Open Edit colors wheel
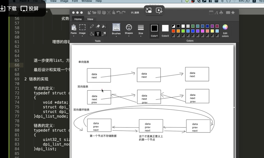This screenshot has width=264, height=158. [225, 27]
